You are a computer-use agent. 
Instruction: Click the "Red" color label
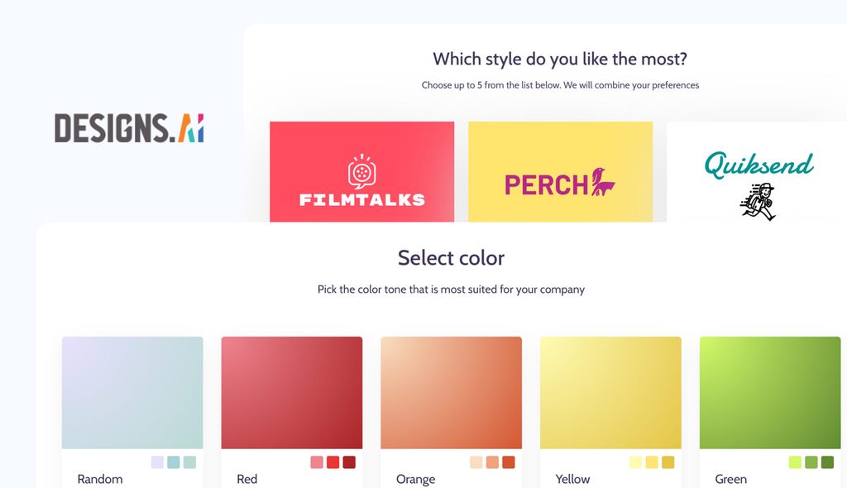[x=247, y=479]
